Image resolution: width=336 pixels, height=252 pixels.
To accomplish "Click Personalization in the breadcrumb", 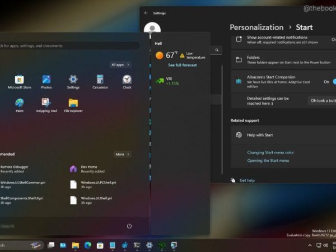I will (256, 27).
